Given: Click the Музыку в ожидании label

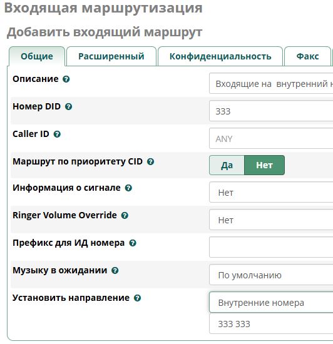Looking at the screenshot, I should point(60,270).
